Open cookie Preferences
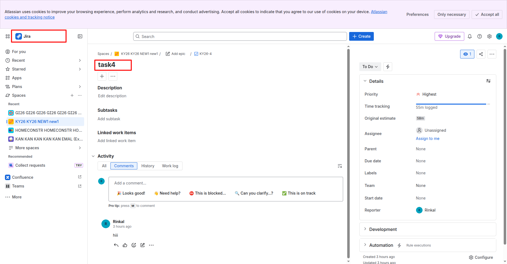 (x=417, y=14)
